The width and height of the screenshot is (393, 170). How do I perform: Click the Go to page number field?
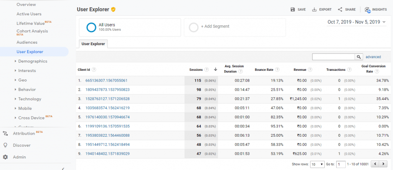click(x=341, y=164)
